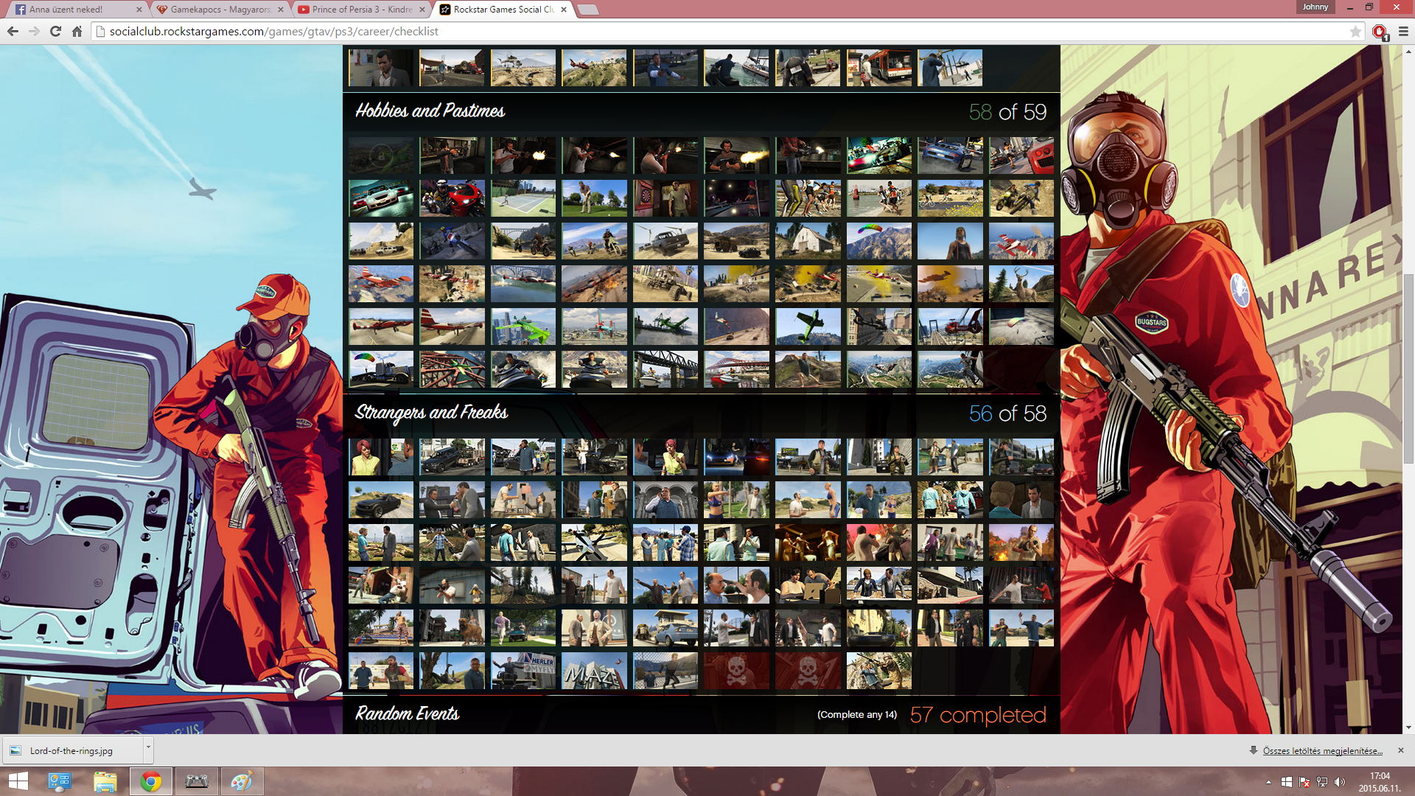1415x796 pixels.
Task: Expand the Lord-of-the-rings.jpg download options arrow
Action: coord(148,747)
